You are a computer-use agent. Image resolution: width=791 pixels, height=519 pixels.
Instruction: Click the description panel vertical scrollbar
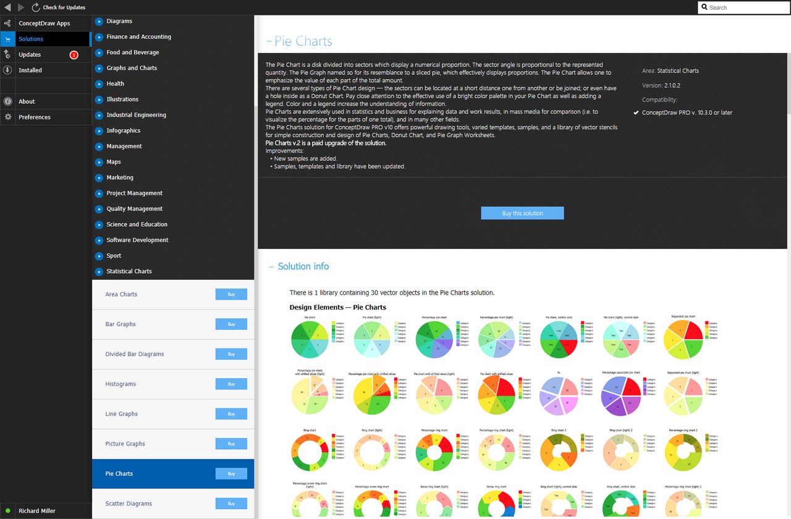pos(789,83)
